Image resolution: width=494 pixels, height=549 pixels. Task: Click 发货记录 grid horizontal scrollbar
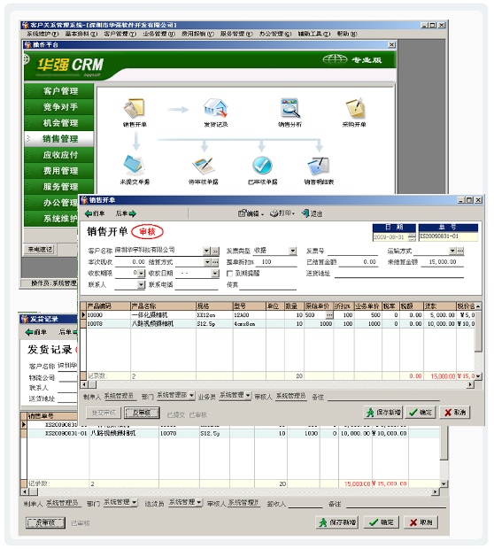coord(230,491)
